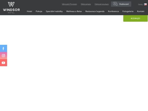Open the Webcamera link
The image size is (148, 111).
click(86, 4)
